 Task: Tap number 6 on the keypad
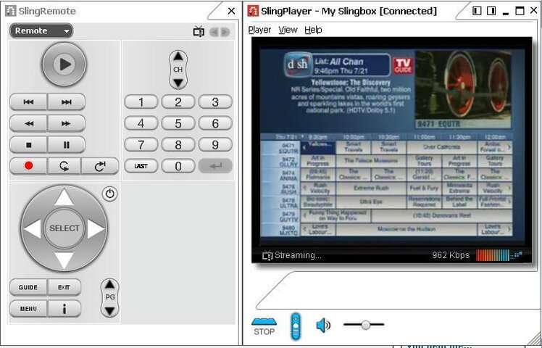click(x=215, y=123)
